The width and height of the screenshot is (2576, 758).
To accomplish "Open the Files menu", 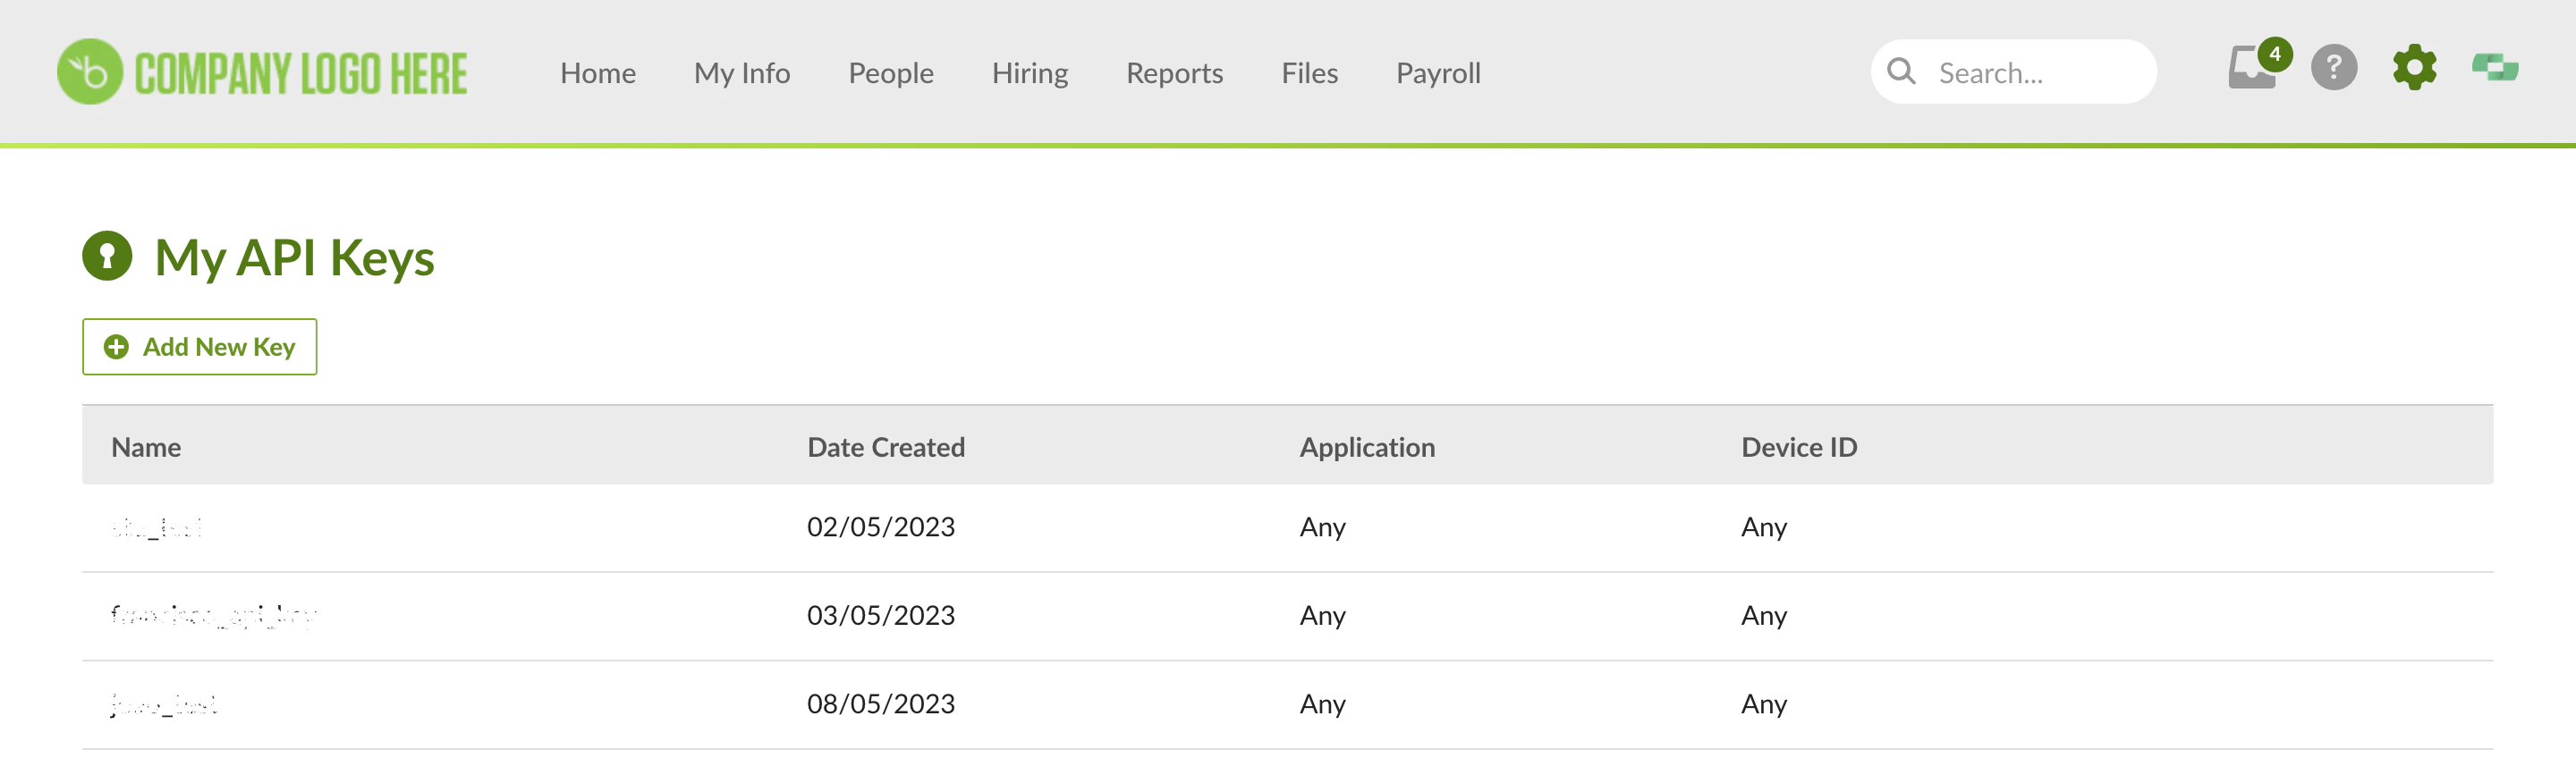I will 1309,73.
